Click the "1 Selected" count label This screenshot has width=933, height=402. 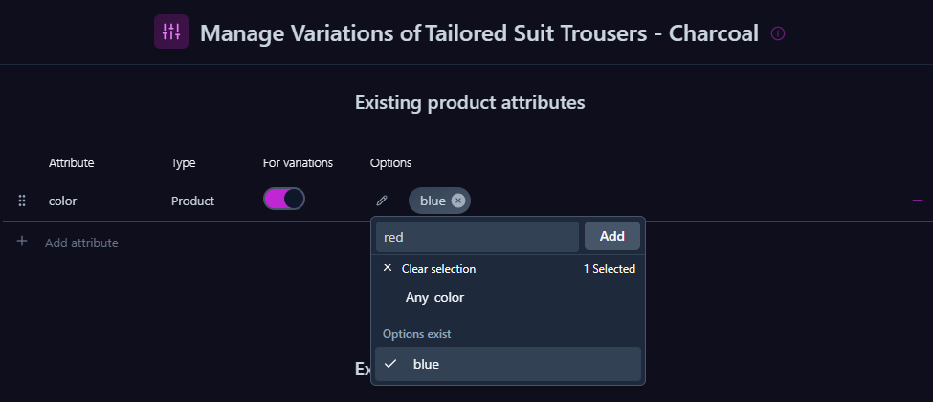click(x=609, y=269)
